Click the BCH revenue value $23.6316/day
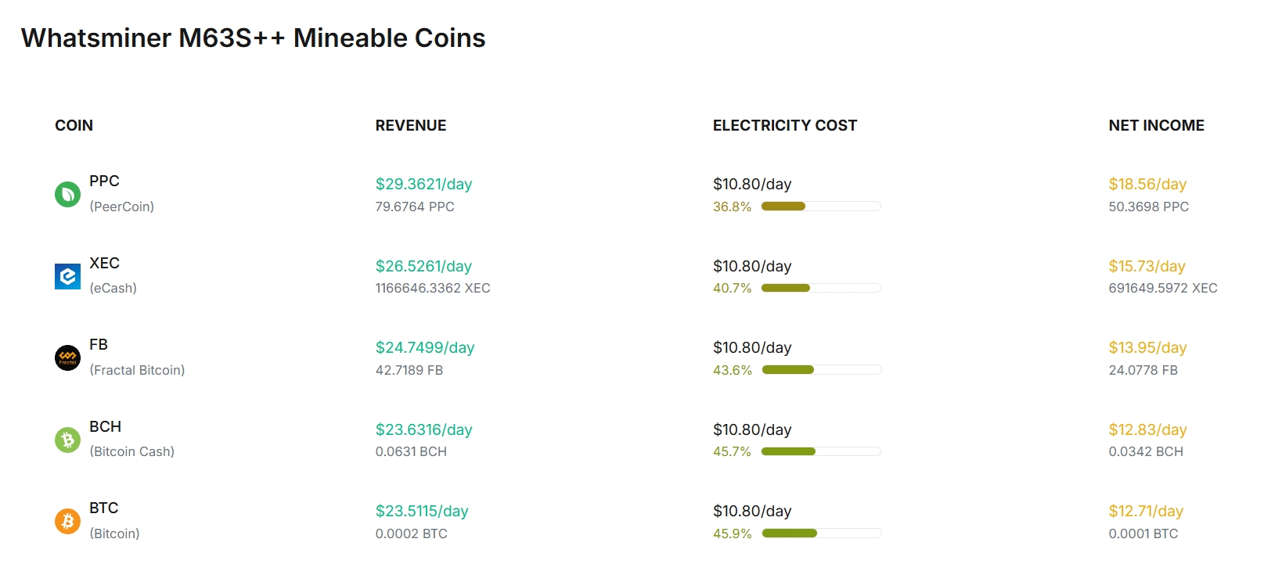1264x564 pixels. 423,429
